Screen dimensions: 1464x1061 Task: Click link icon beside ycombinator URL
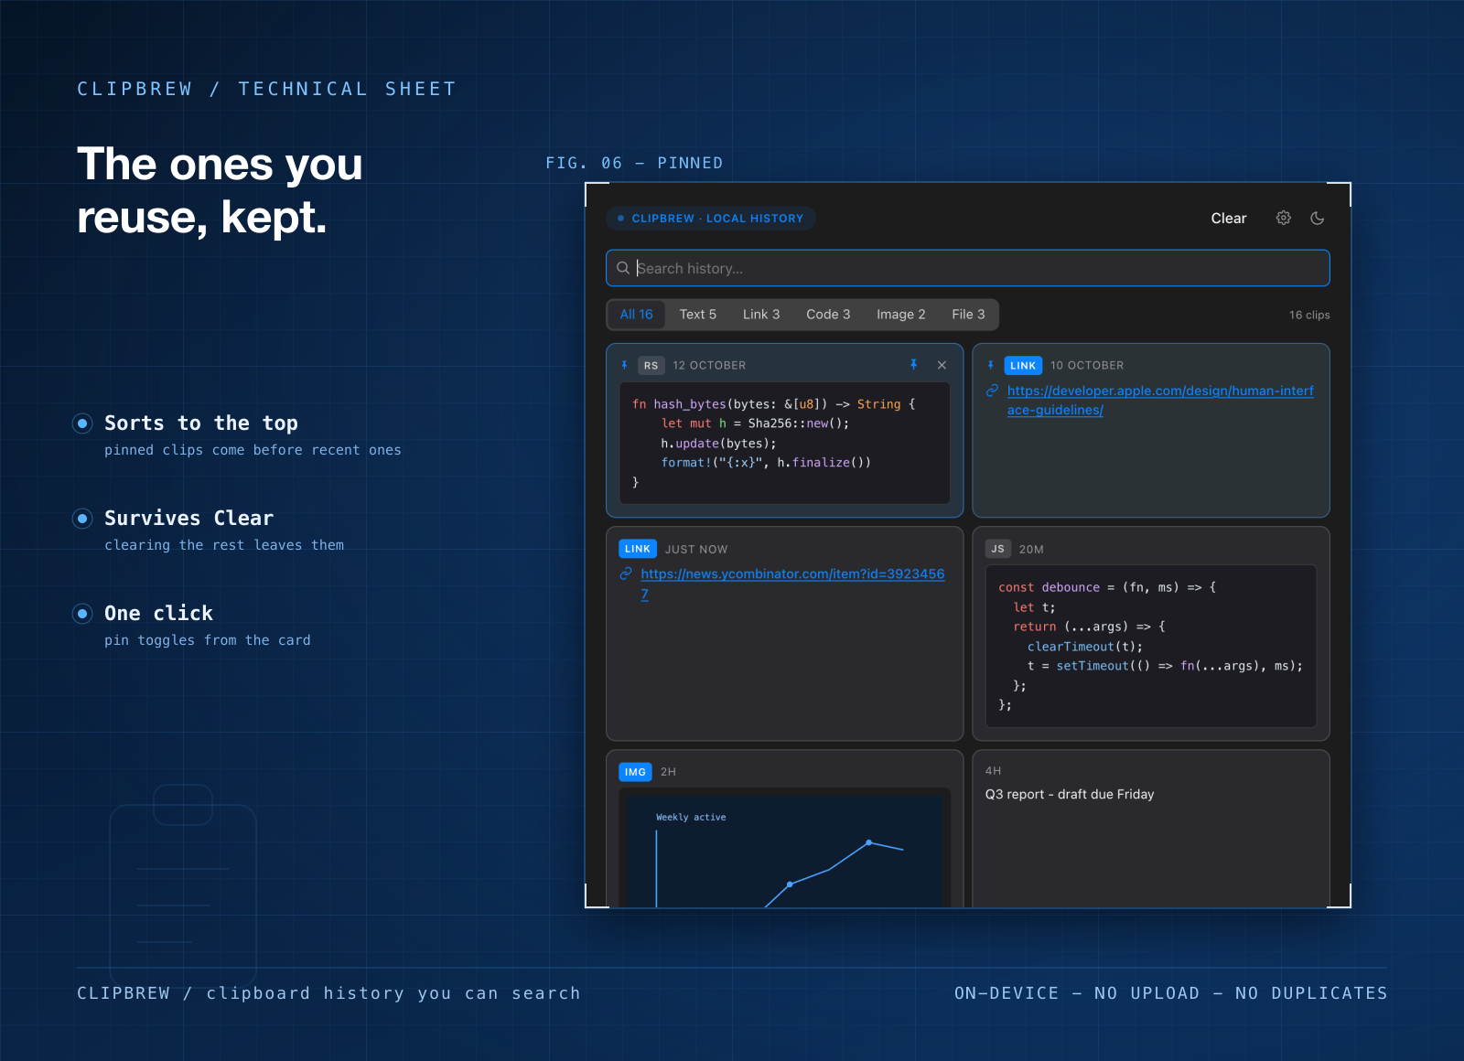[x=626, y=573]
